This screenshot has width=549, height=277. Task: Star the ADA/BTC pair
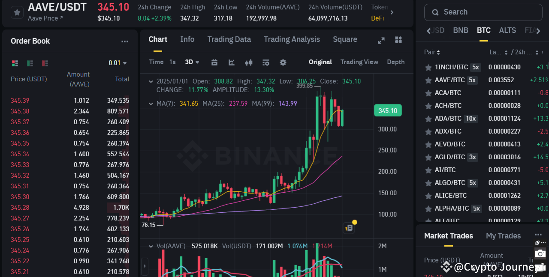coord(428,119)
